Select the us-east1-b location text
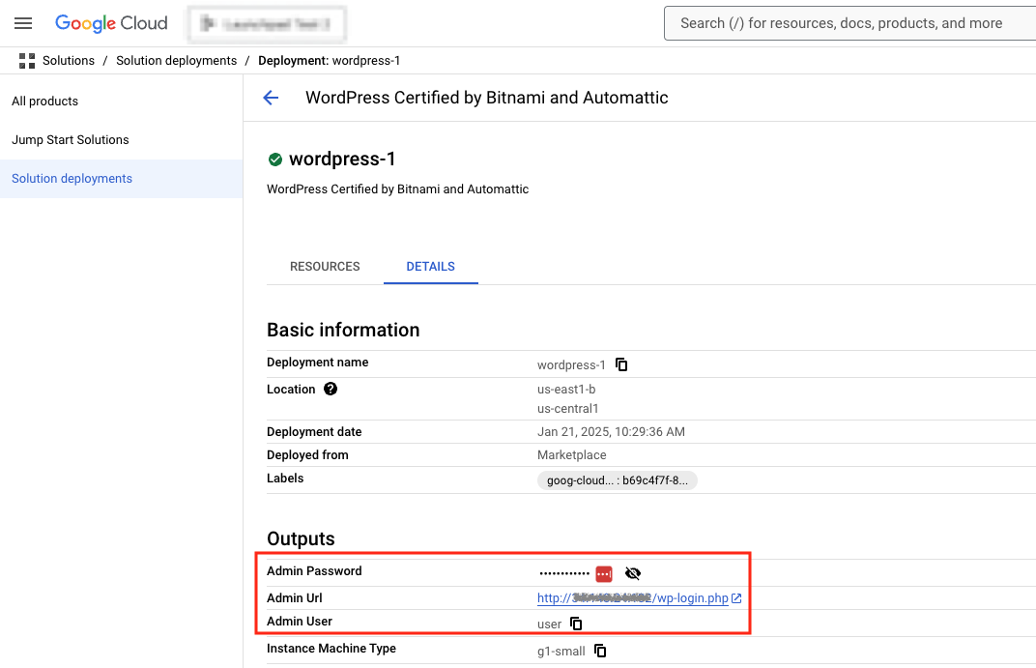The image size is (1036, 668). click(566, 390)
